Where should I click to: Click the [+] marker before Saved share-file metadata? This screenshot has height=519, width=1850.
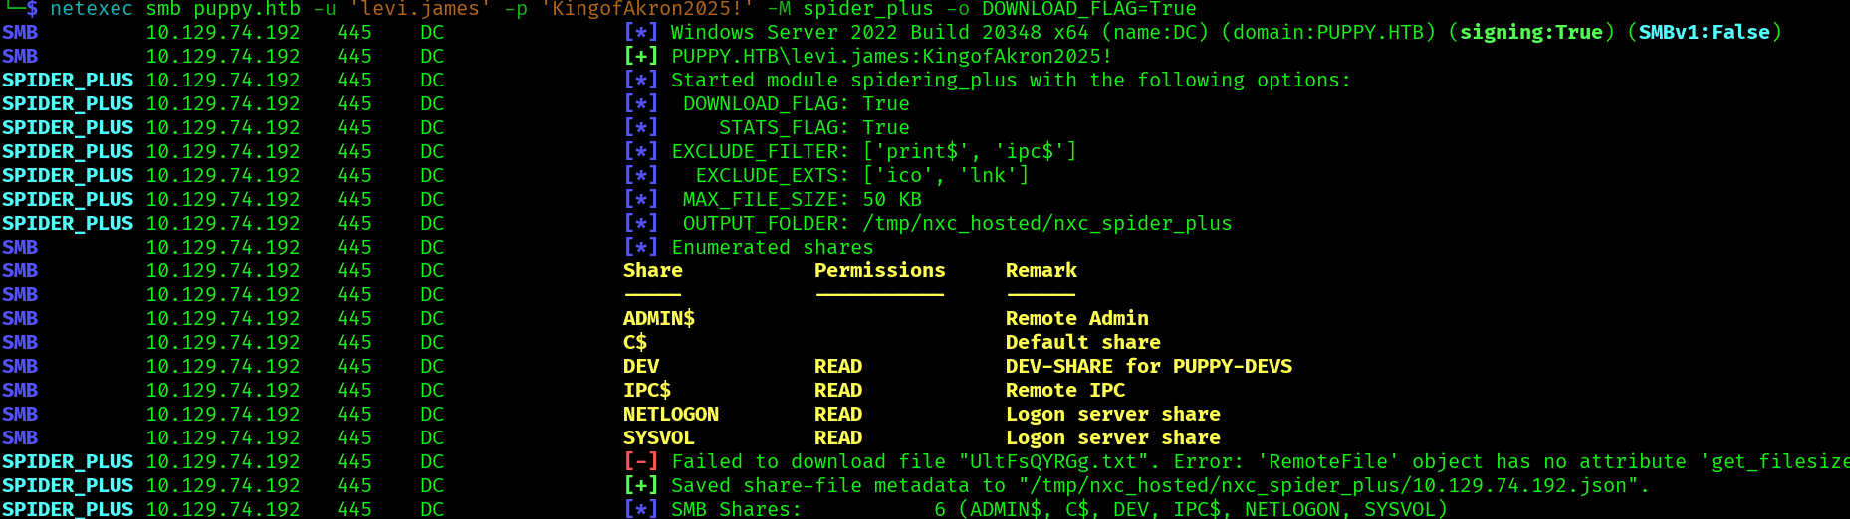[x=640, y=485]
